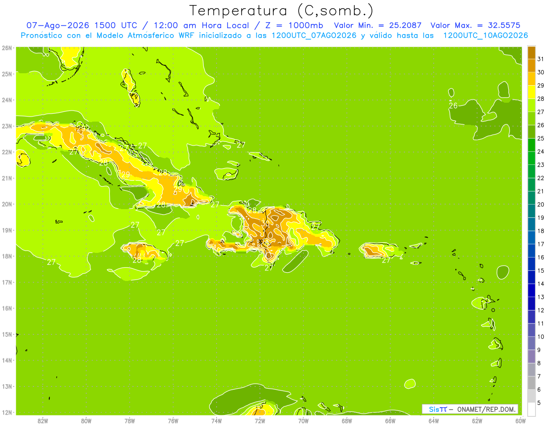Click the "16N" latitude label
This screenshot has height=427, width=553.
7,308
